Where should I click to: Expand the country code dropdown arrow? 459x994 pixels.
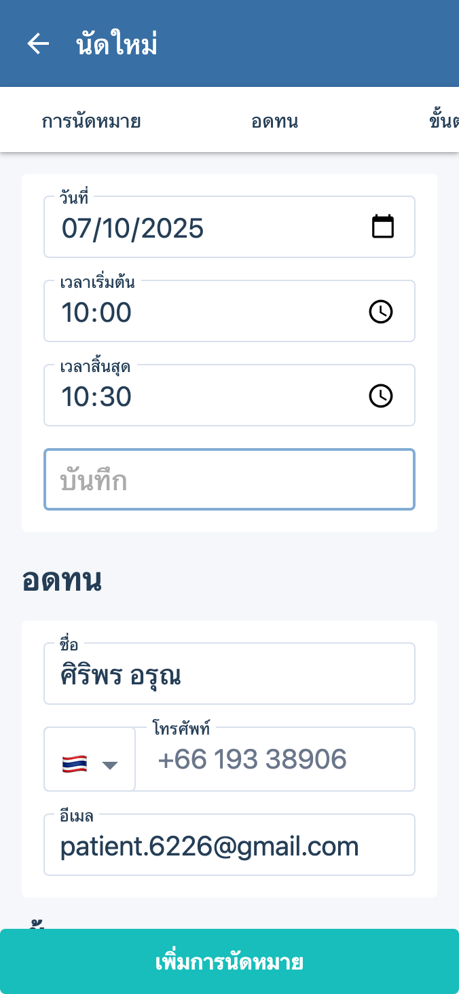point(110,765)
